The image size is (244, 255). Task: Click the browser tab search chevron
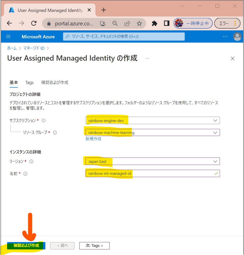coord(182,6)
